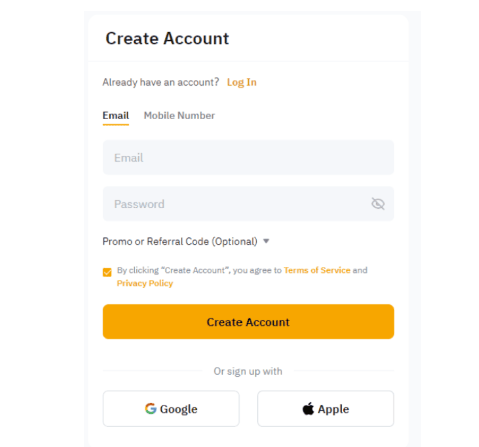Screen dimensions: 479x447
Task: Click the Password input field
Action: [229, 204]
